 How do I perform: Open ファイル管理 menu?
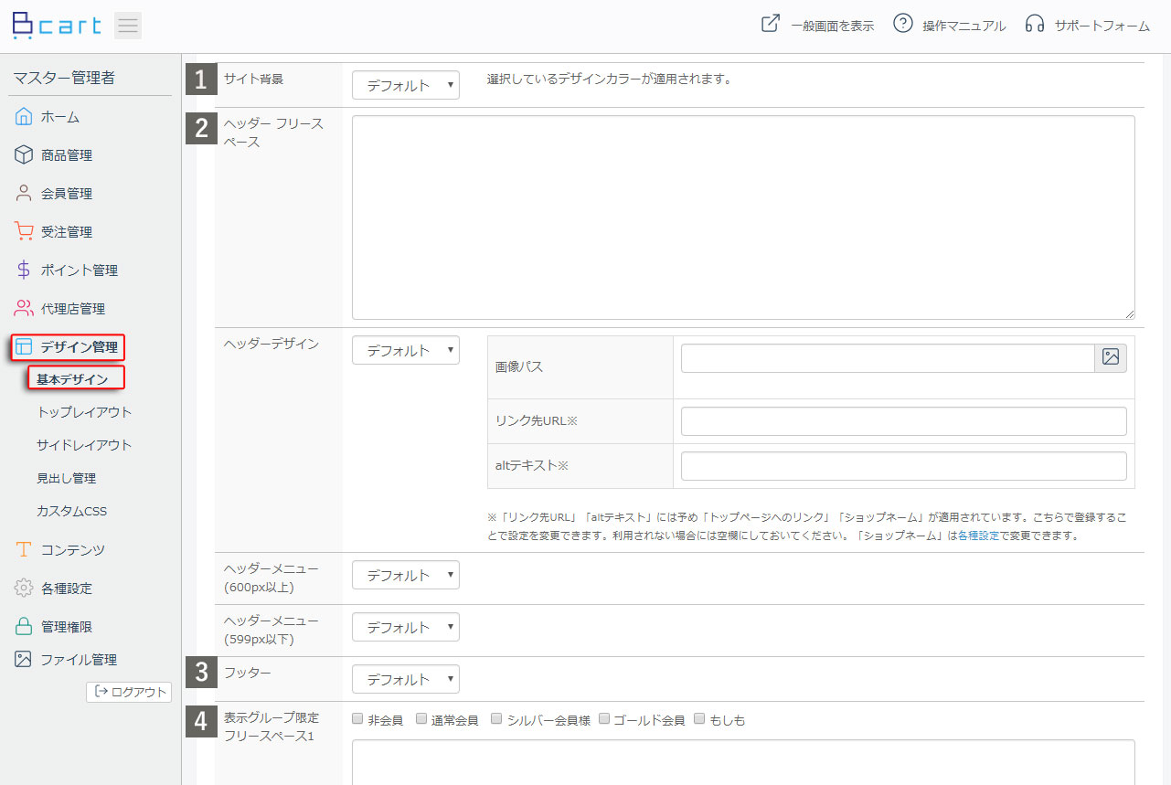pos(79,660)
